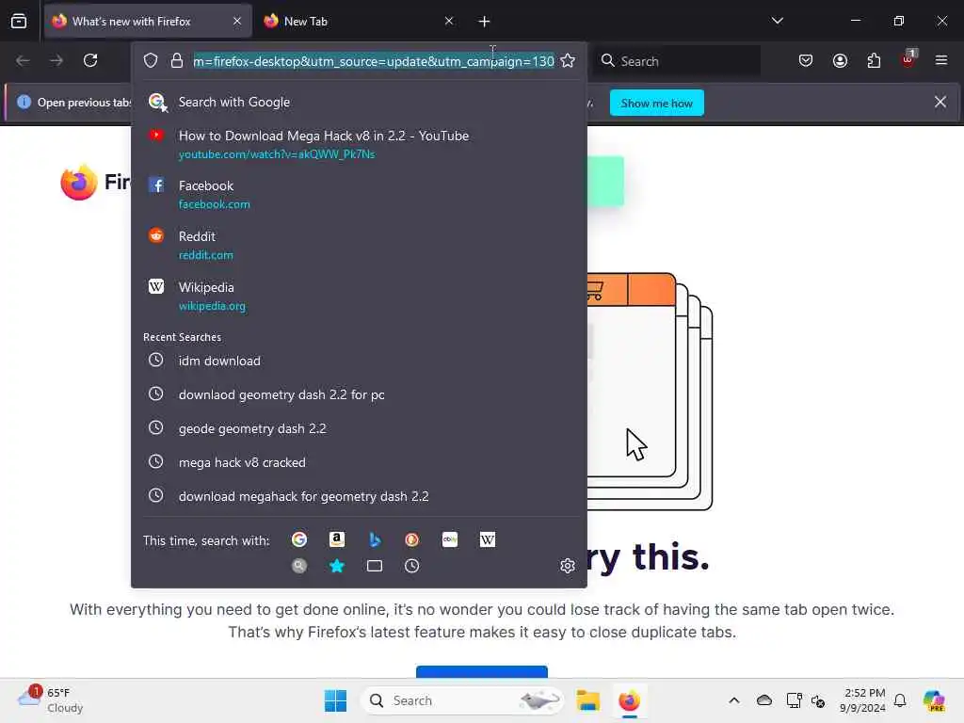
Task: Switch to What's new with Firefox tab
Action: click(148, 22)
